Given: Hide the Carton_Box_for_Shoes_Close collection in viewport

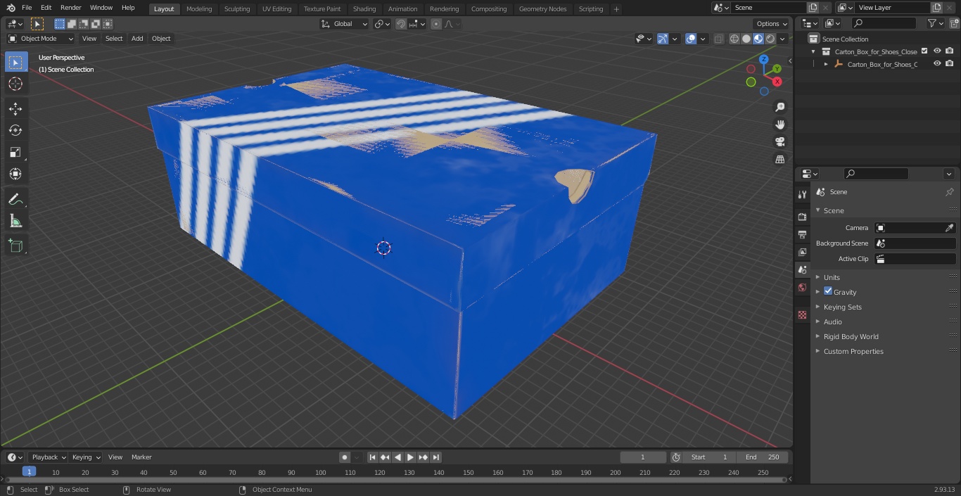Looking at the screenshot, I should point(937,51).
